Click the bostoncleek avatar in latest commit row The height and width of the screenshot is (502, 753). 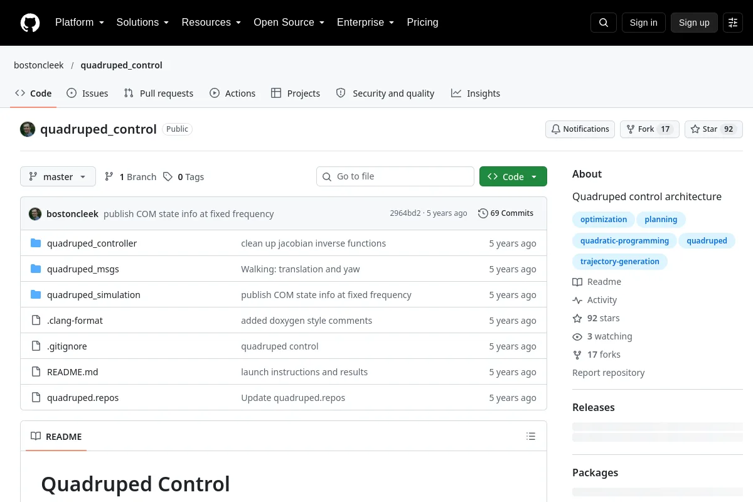tap(35, 213)
